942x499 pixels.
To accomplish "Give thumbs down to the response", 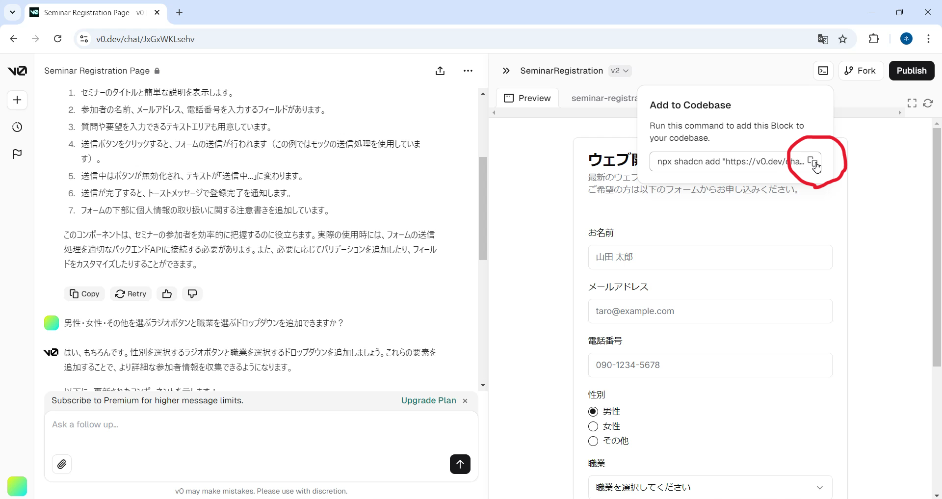I will click(192, 294).
